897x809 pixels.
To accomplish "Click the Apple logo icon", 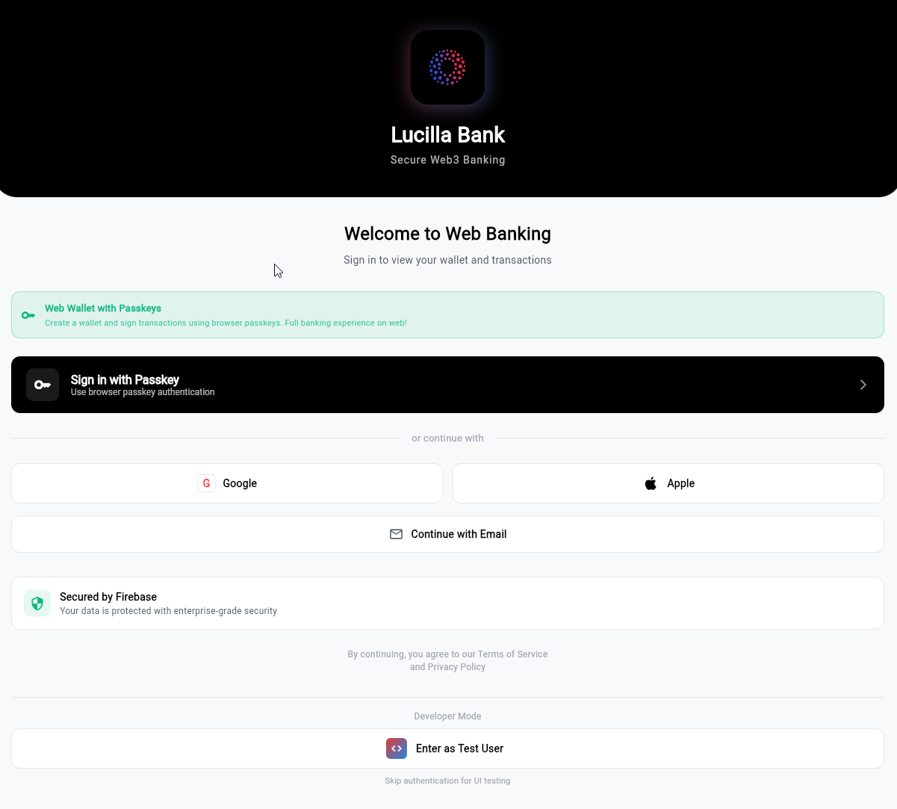I will (651, 483).
